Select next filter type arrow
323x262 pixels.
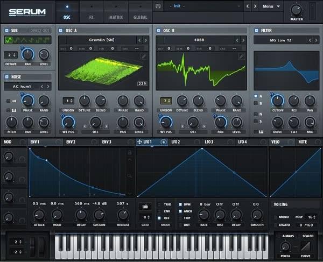click(316, 40)
